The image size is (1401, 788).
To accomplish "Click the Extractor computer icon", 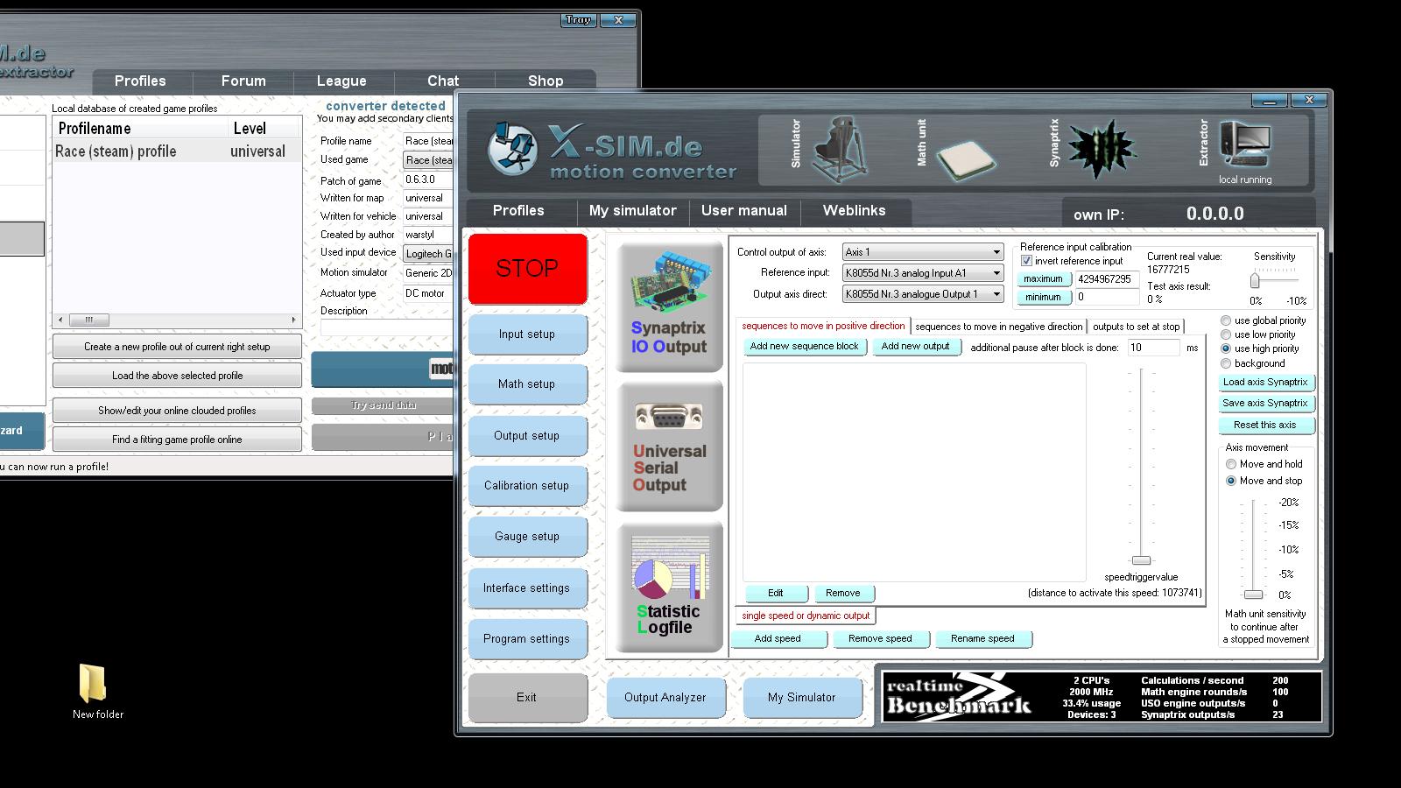I will (1244, 145).
